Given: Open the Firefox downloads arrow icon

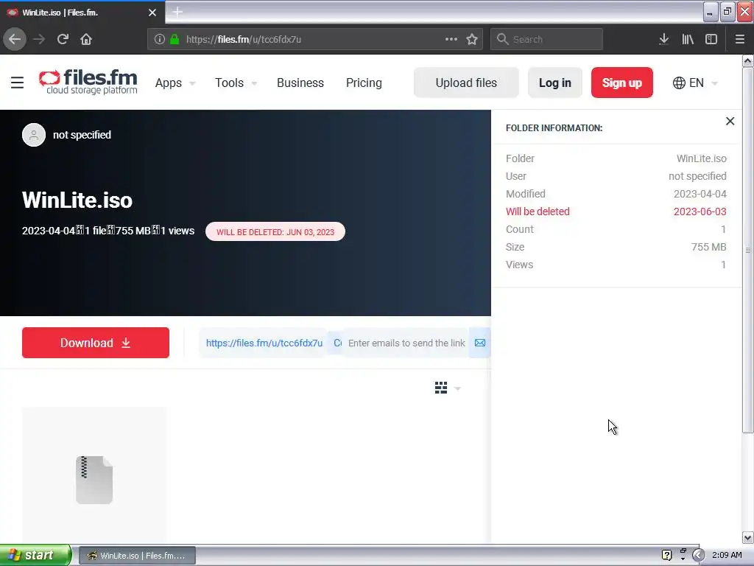Looking at the screenshot, I should click(x=663, y=39).
